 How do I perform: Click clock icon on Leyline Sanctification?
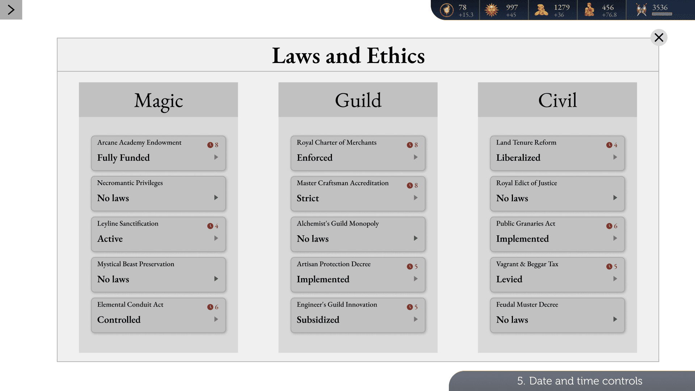tap(210, 226)
